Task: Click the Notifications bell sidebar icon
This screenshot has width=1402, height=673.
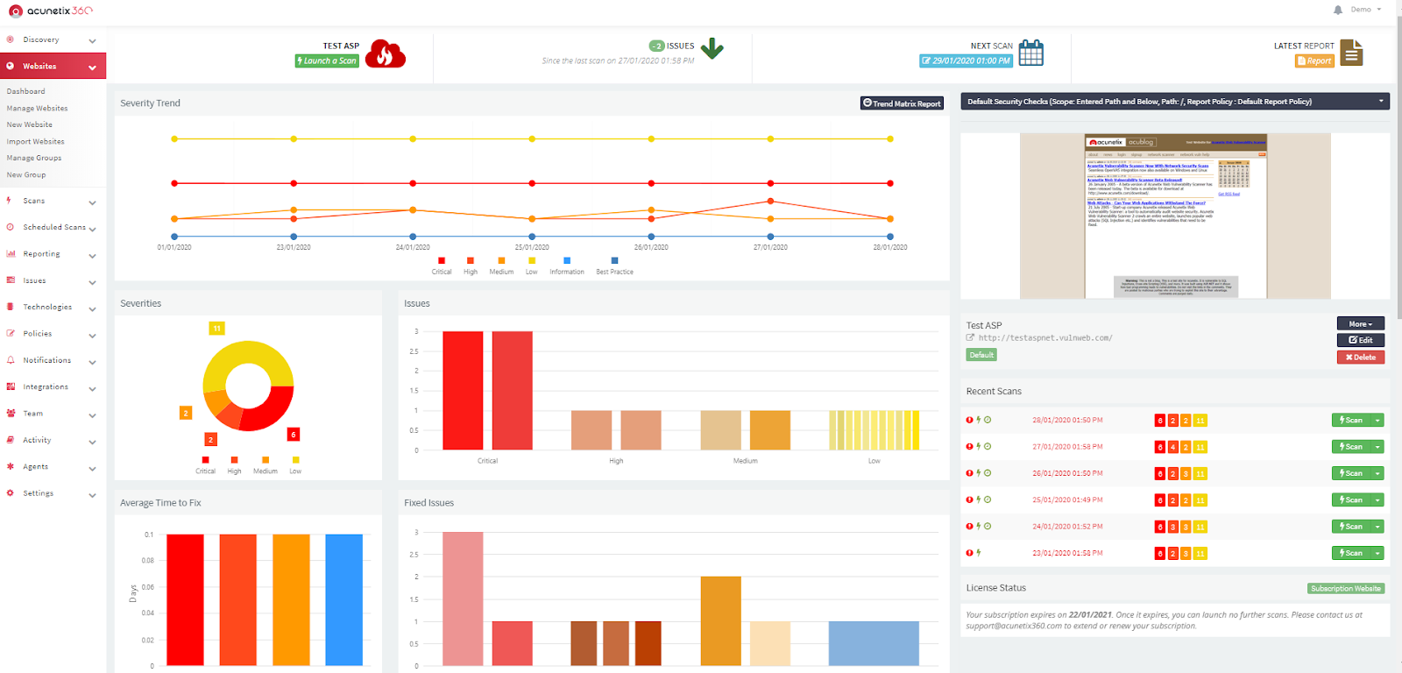Action: [x=11, y=360]
